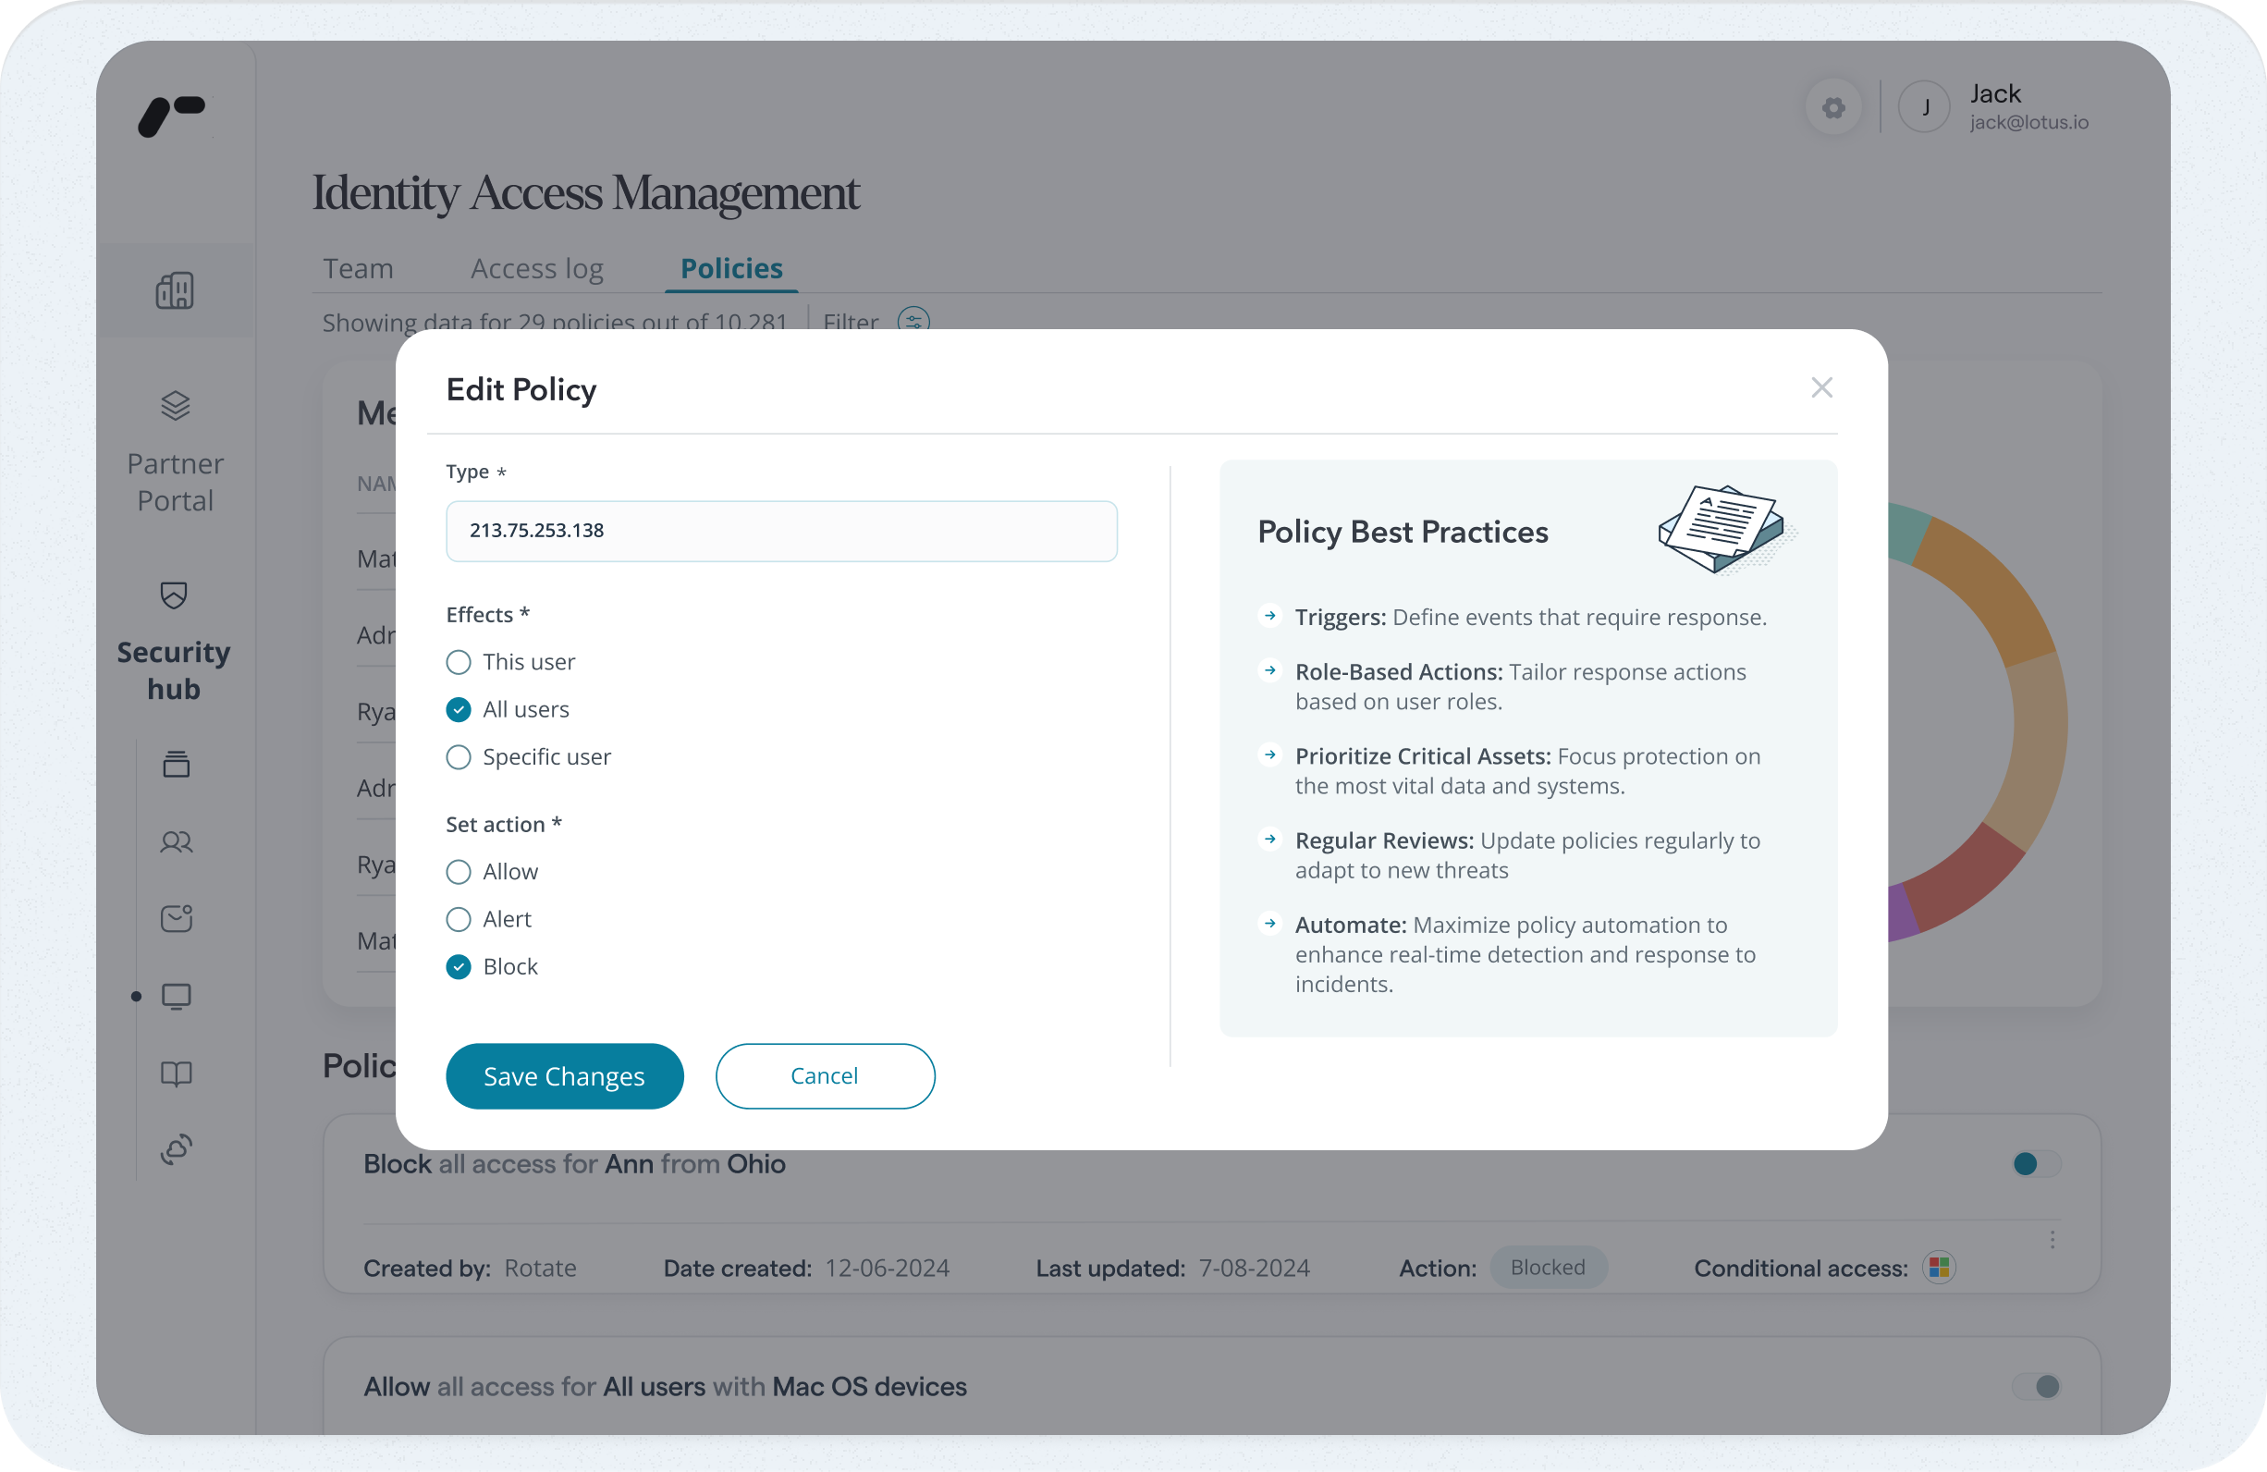Select the 'Specific user' radio option
The height and width of the screenshot is (1472, 2267).
pos(459,757)
